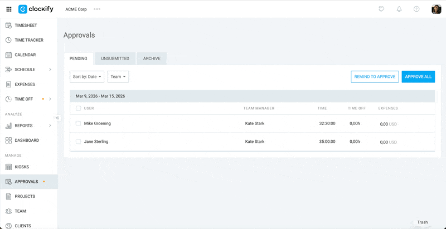Open the apps grid menu icon

tap(9, 9)
